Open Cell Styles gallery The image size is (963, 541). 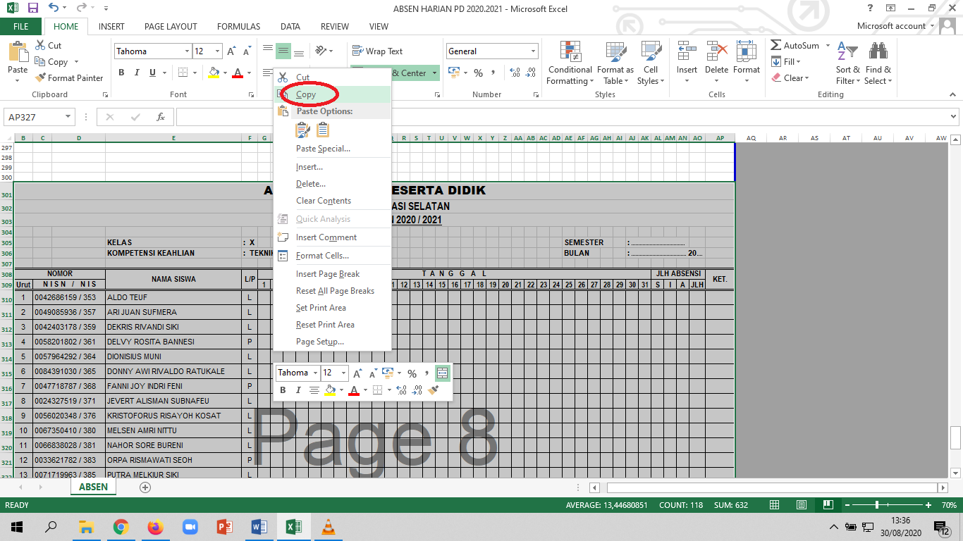tap(650, 63)
